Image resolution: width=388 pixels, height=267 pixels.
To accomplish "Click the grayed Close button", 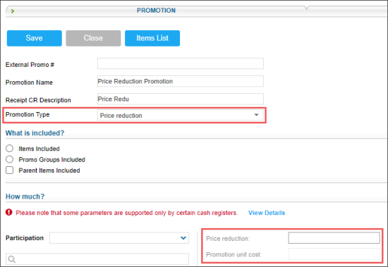I will 93,38.
